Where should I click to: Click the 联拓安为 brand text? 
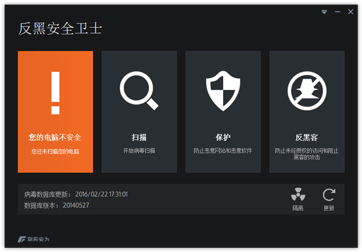39,239
